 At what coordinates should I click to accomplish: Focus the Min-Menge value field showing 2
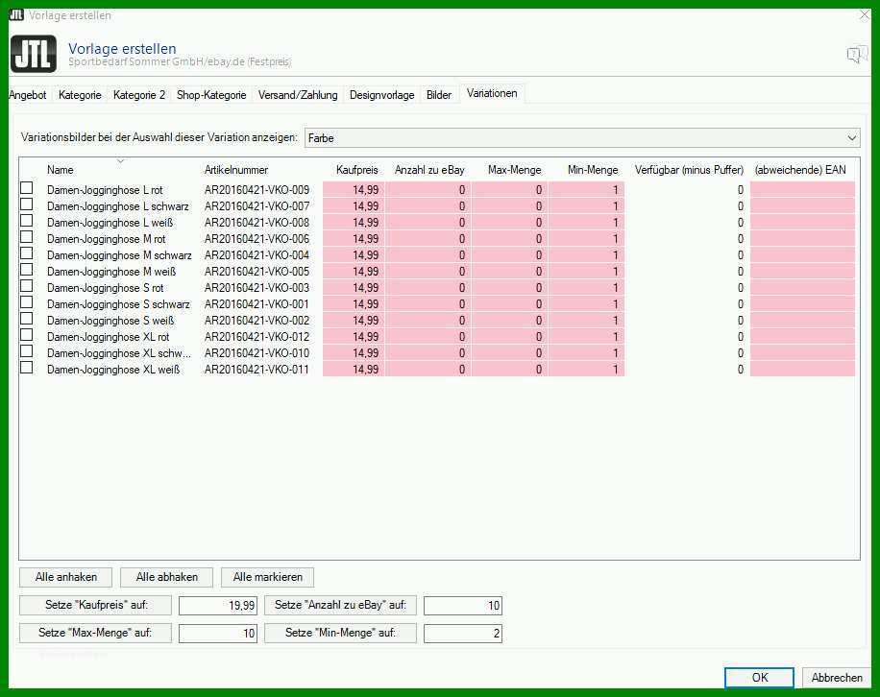coord(463,634)
